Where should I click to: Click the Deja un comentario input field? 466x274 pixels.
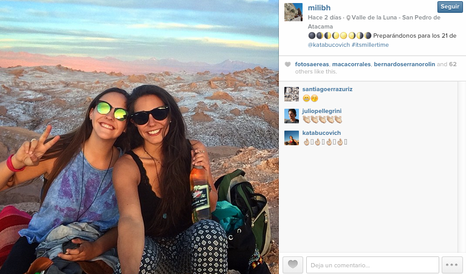tap(372, 265)
